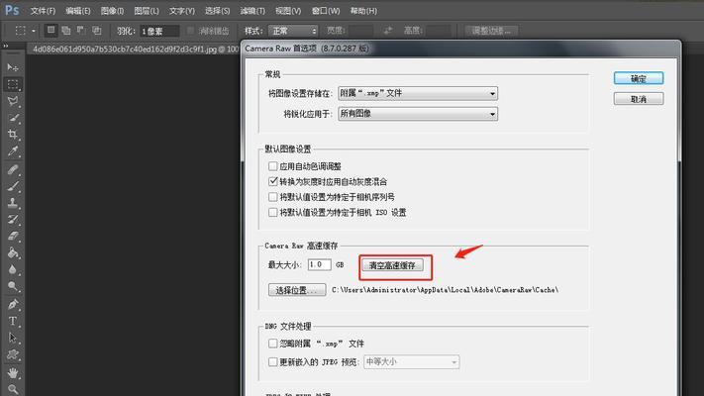Open the 帮助(H) menu
The height and width of the screenshot is (396, 704).
pyautogui.click(x=363, y=11)
